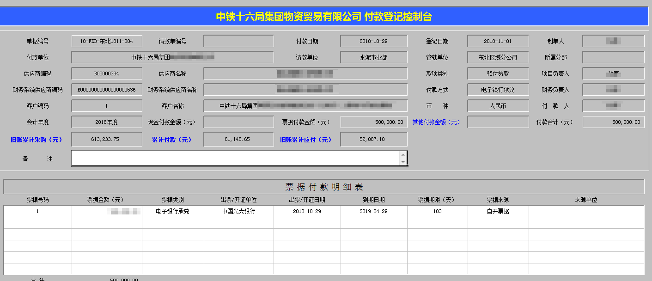Click the 付款日期 field showing 2018-10-29

pos(374,41)
